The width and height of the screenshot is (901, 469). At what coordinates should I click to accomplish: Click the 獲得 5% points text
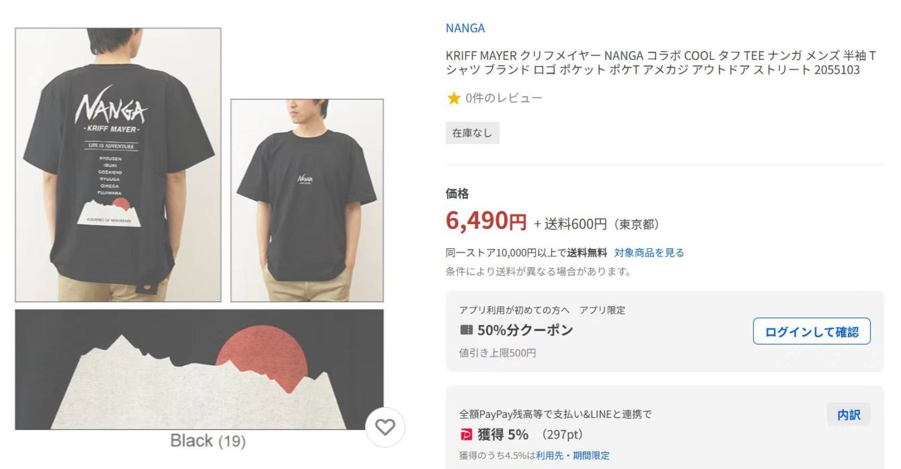503,434
